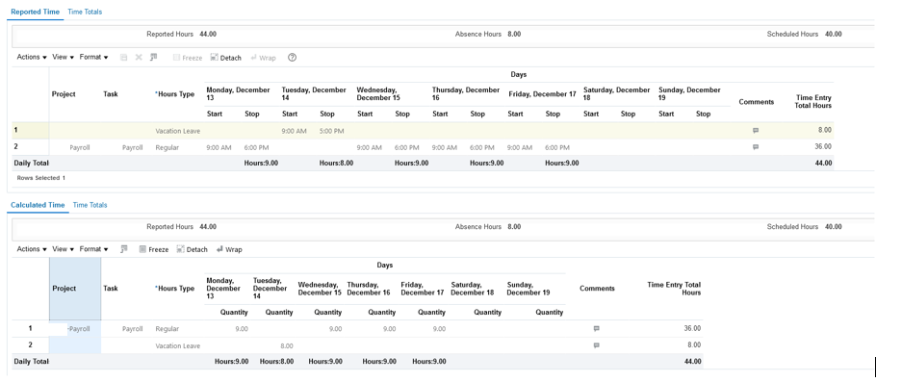
Task: Click the Project column header in Reported Time table
Action: (x=64, y=94)
